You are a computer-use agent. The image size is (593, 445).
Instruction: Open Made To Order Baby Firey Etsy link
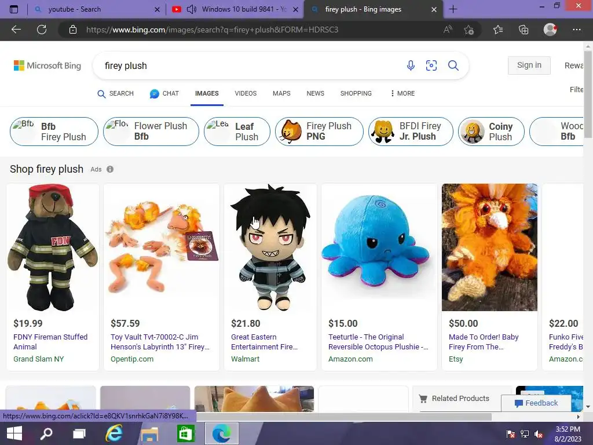[484, 342]
